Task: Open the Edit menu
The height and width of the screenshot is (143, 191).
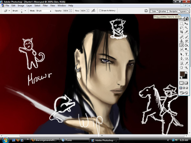Action: (x=13, y=6)
